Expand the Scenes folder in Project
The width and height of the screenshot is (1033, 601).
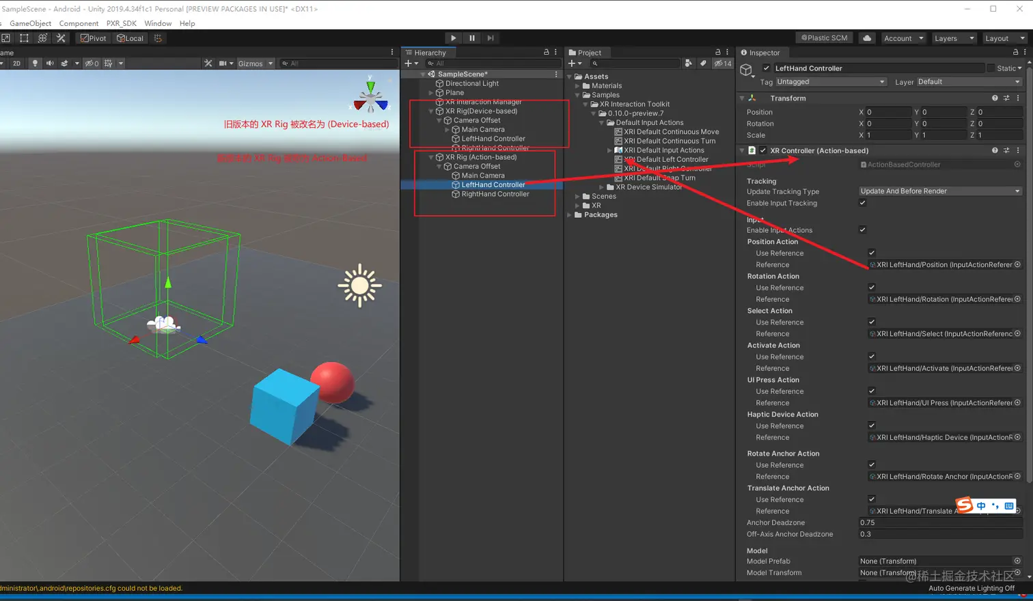coord(577,196)
